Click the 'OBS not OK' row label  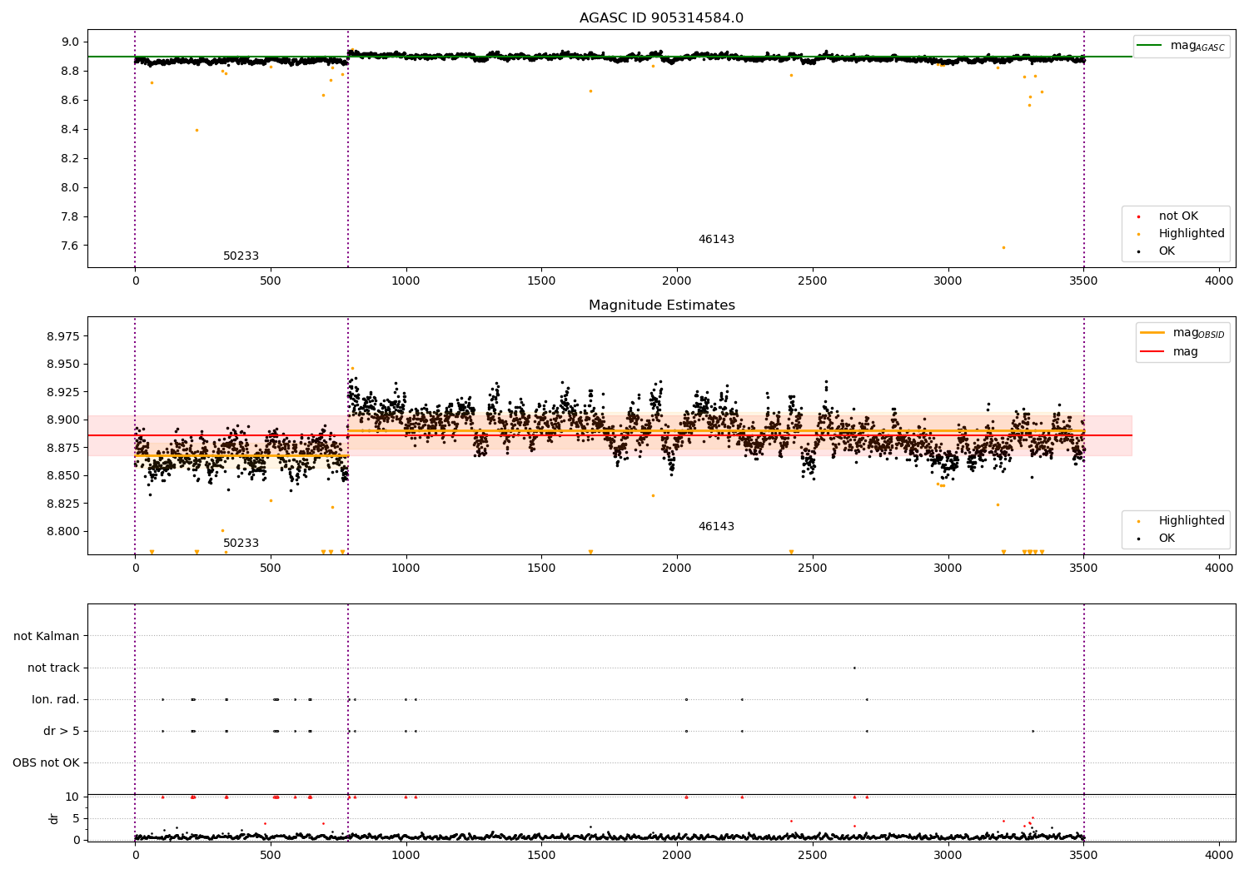click(46, 762)
